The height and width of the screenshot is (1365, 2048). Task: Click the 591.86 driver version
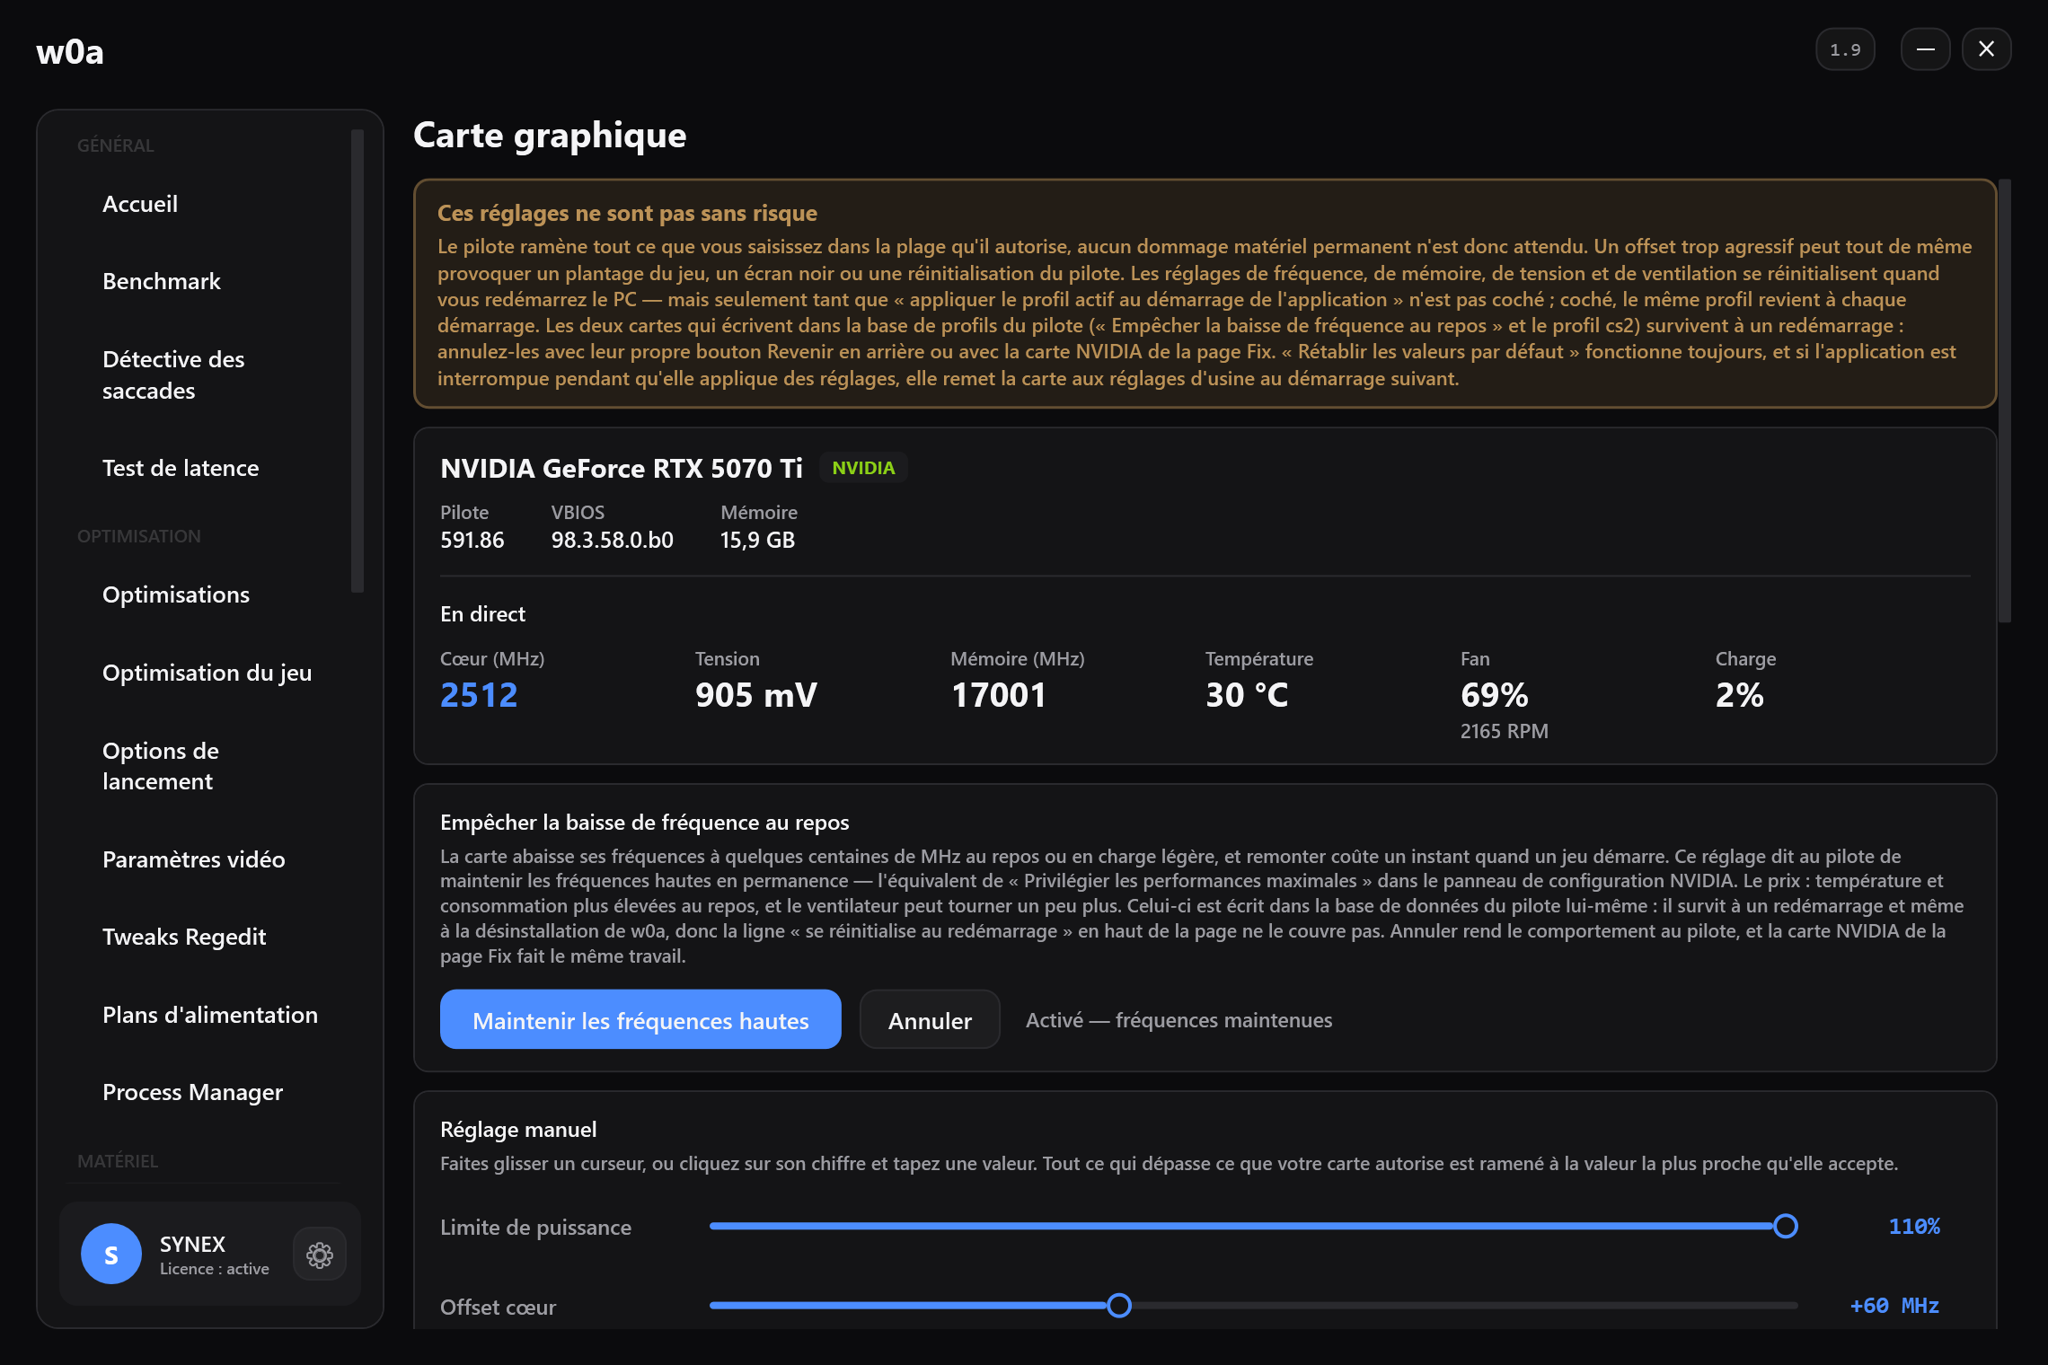pyautogui.click(x=472, y=540)
